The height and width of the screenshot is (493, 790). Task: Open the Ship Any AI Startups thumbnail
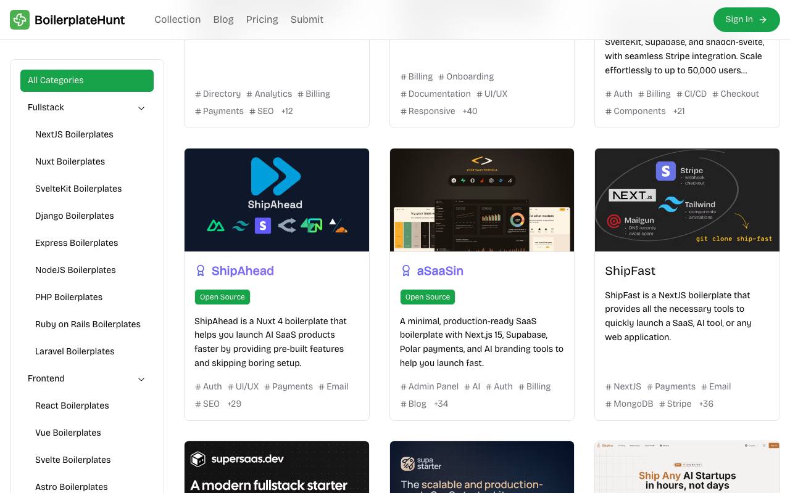coord(687,467)
